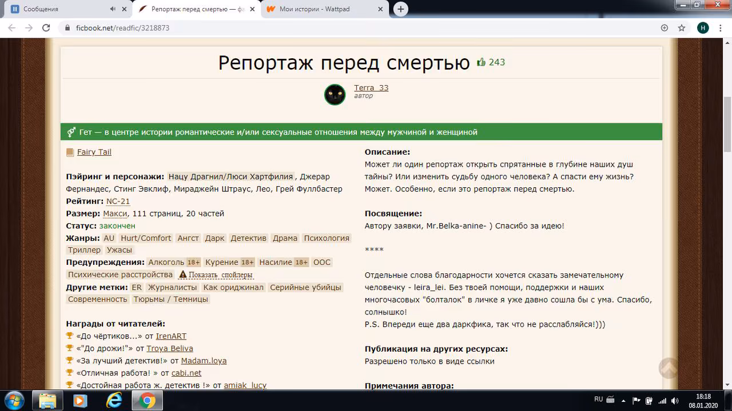This screenshot has height=411, width=732.
Task: Open amiak_lucy user link
Action: (245, 385)
